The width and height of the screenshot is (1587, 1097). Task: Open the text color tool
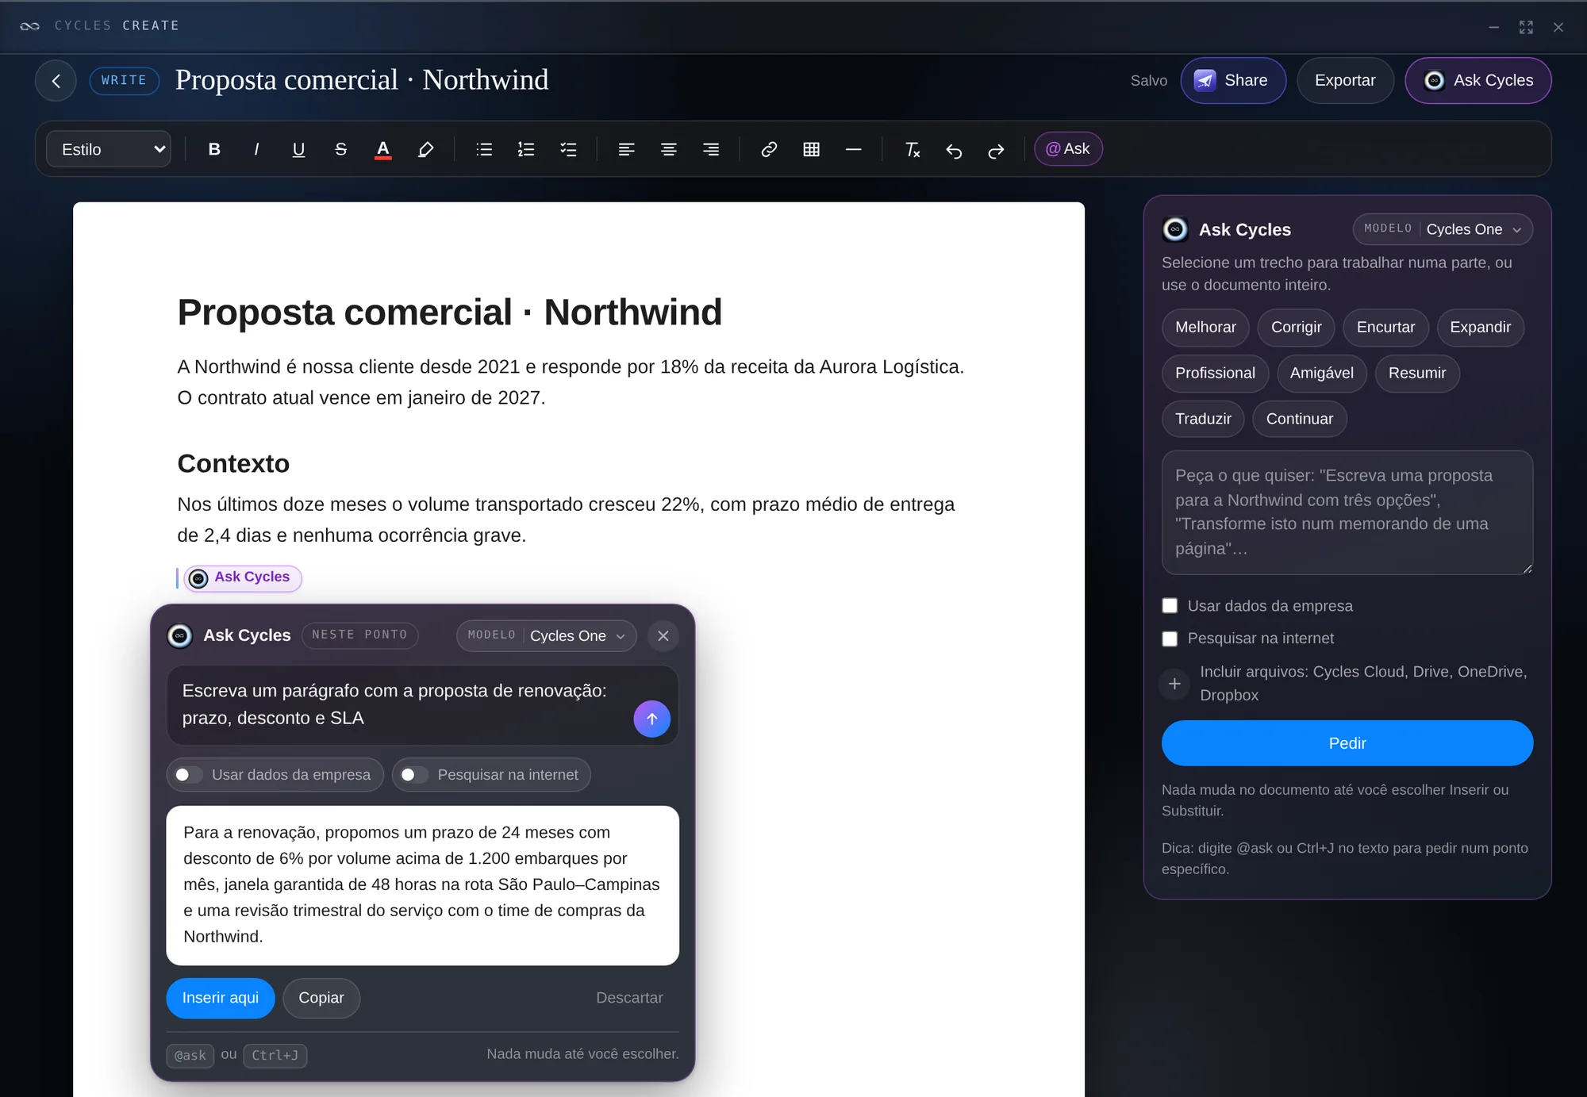click(x=383, y=149)
